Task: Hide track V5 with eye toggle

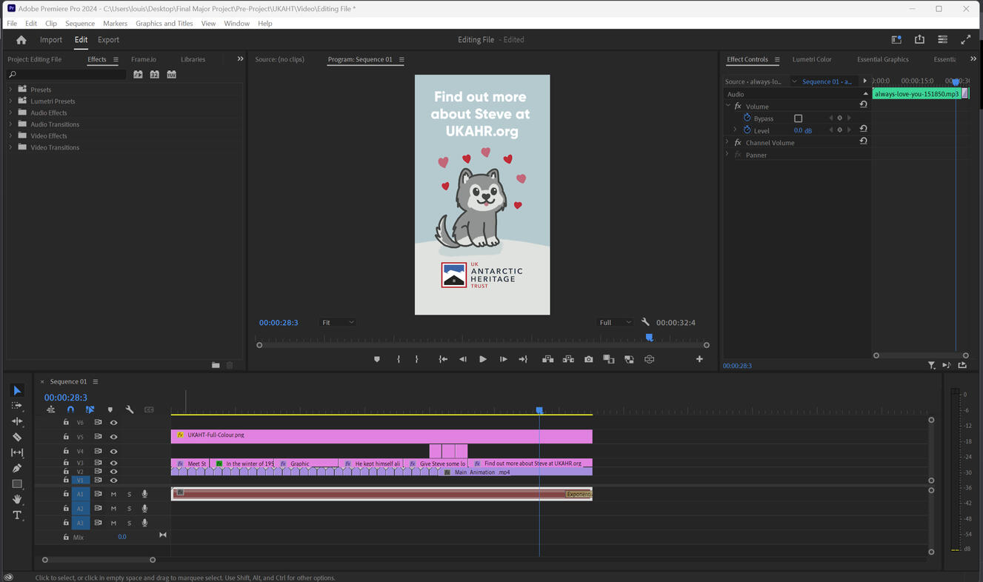Action: 113,437
